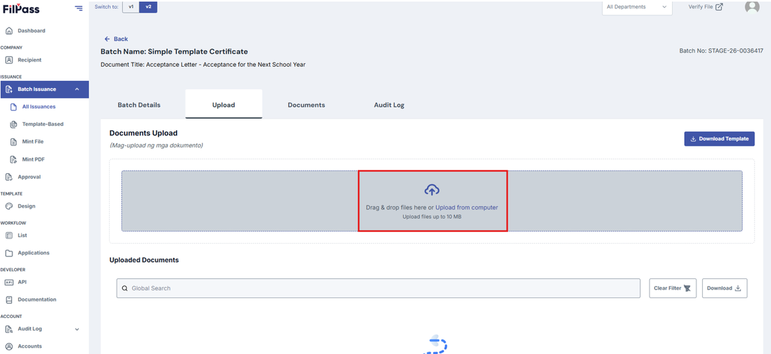This screenshot has height=354, width=771.
Task: Switch to version v2
Action: (148, 6)
